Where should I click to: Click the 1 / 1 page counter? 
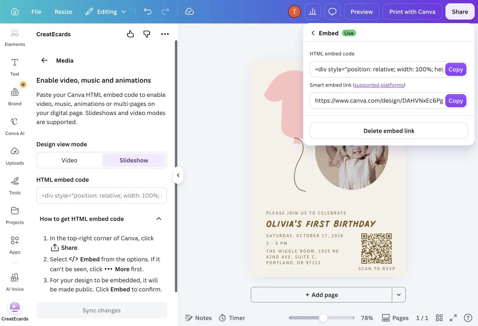click(422, 318)
